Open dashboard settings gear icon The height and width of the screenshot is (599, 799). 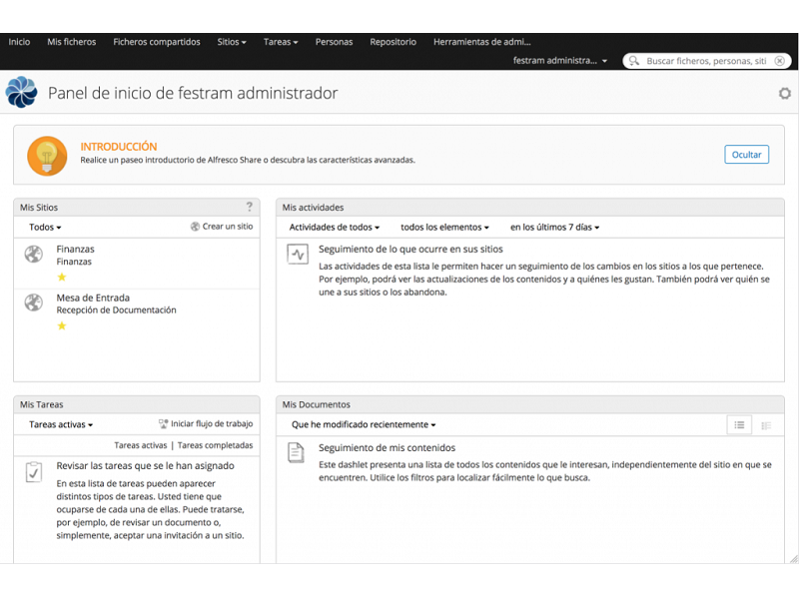tap(785, 93)
